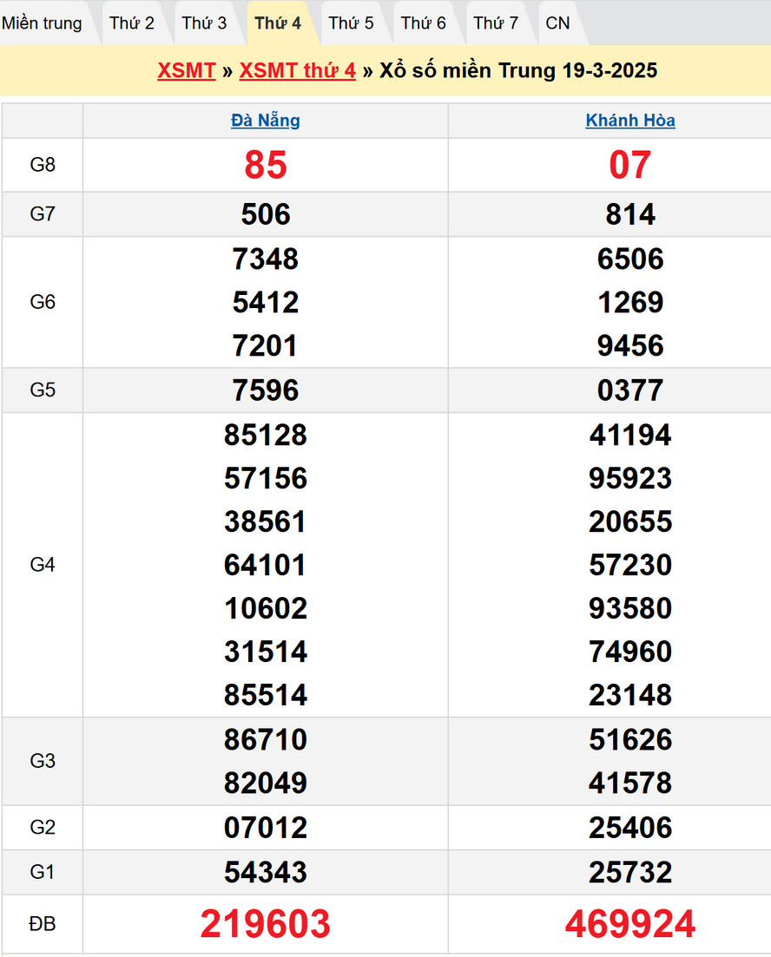Select the CN tab
This screenshot has height=957, width=771.
tap(557, 23)
